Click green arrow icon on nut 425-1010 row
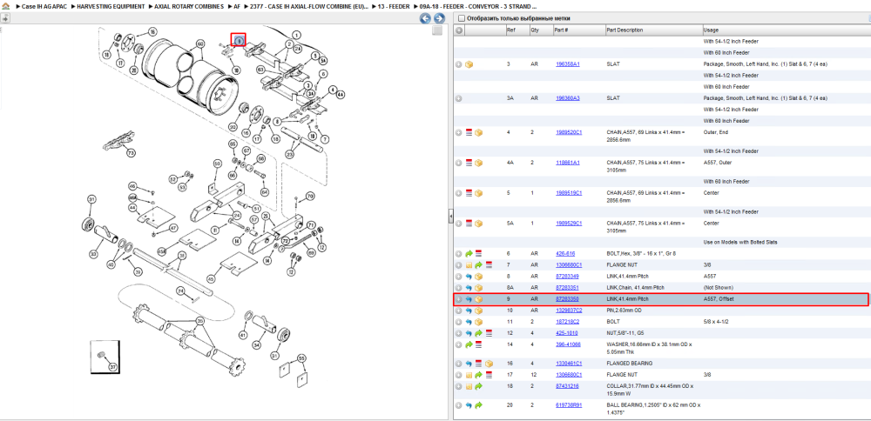Image resolution: width=871 pixels, height=421 pixels. coord(479,333)
